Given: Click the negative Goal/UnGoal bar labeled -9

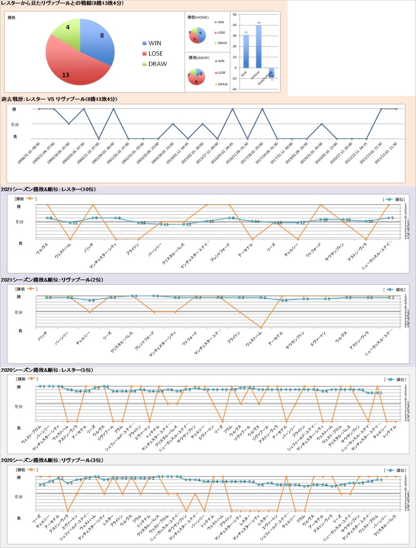Looking at the screenshot, I should (x=271, y=72).
